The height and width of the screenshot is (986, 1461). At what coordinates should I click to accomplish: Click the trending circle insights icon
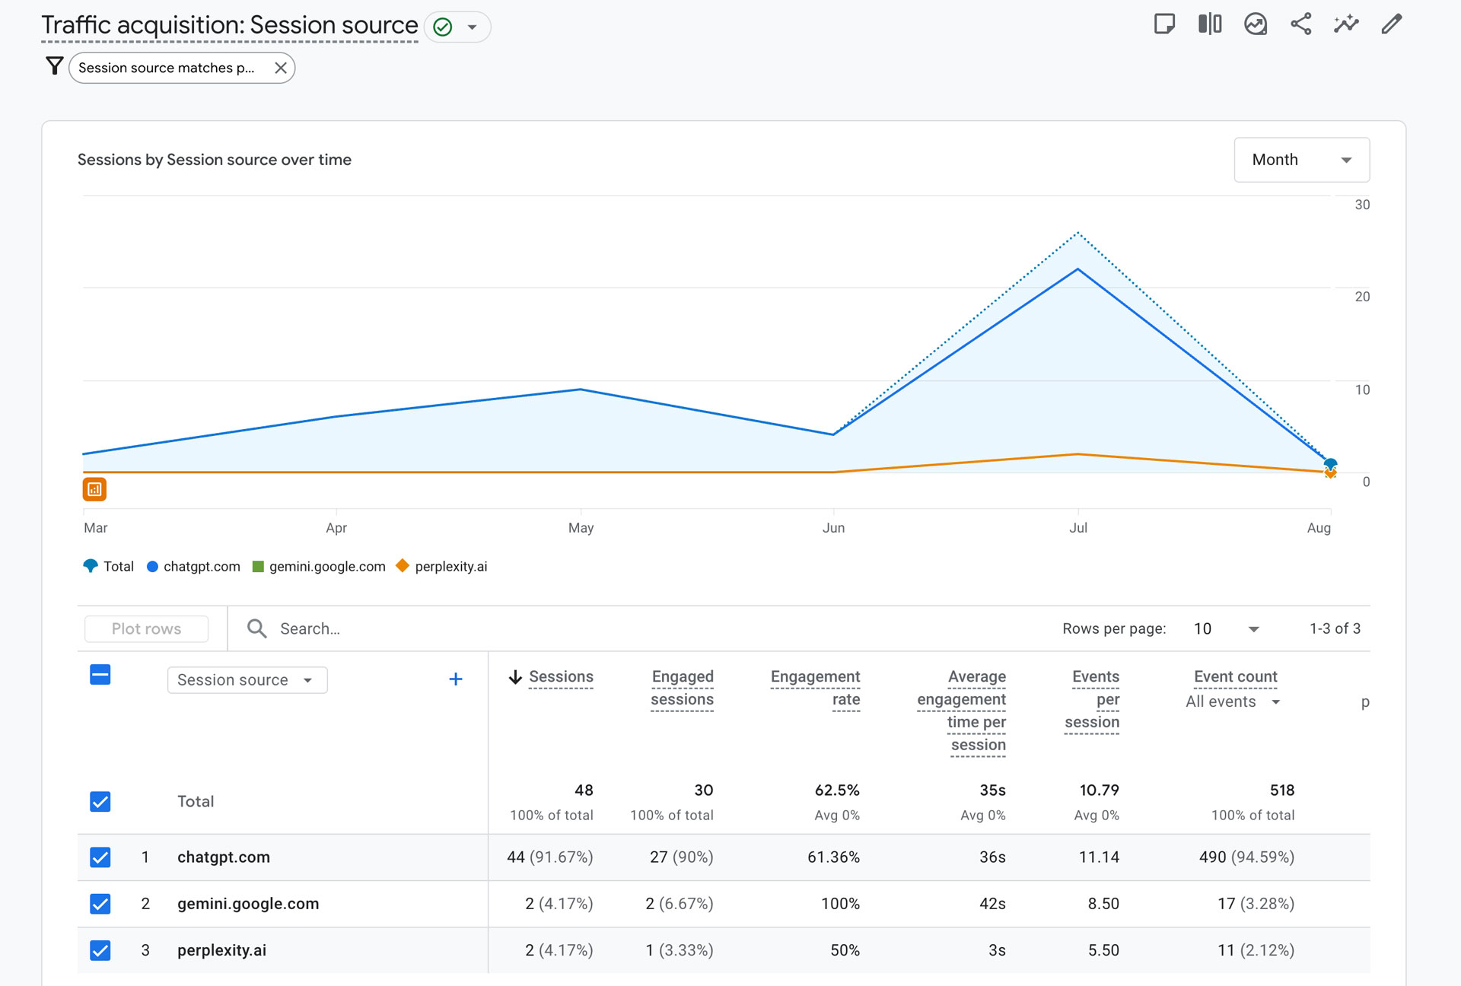1256,24
